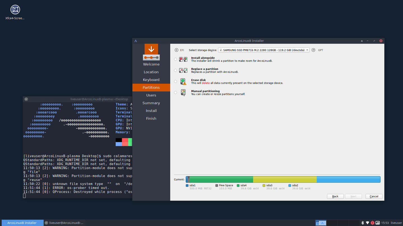Click the Next button
The width and height of the screenshot is (403, 226).
click(x=353, y=196)
